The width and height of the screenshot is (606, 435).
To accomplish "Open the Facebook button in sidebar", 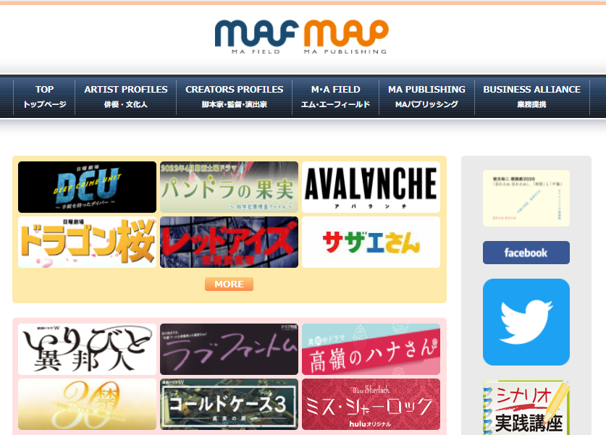I will point(526,253).
